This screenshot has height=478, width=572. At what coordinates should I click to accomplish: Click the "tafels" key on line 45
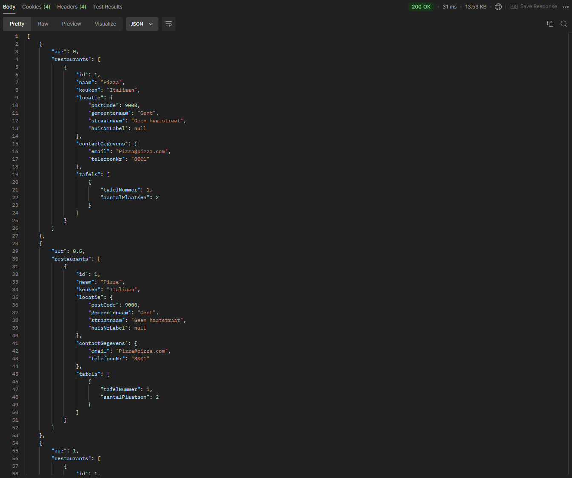coord(89,374)
